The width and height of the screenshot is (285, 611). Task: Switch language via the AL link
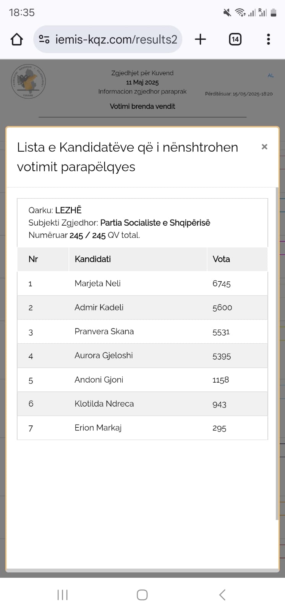[271, 76]
